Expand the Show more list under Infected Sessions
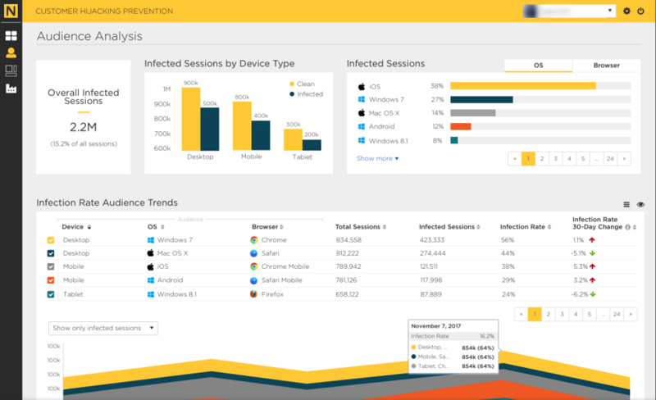The width and height of the screenshot is (656, 400). pos(377,158)
